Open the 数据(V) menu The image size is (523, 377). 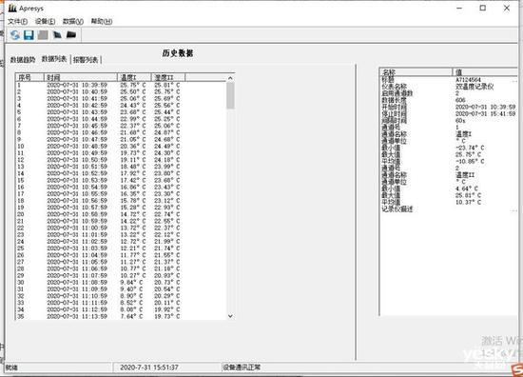[x=73, y=21]
